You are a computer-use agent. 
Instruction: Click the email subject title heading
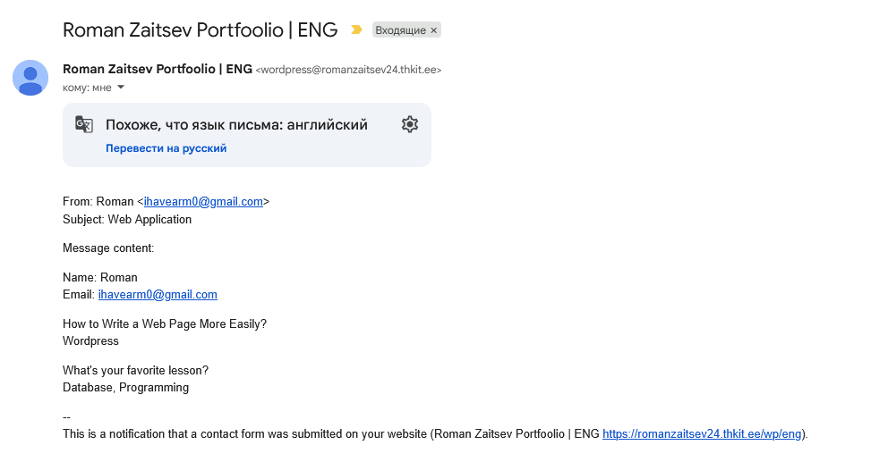(x=200, y=29)
